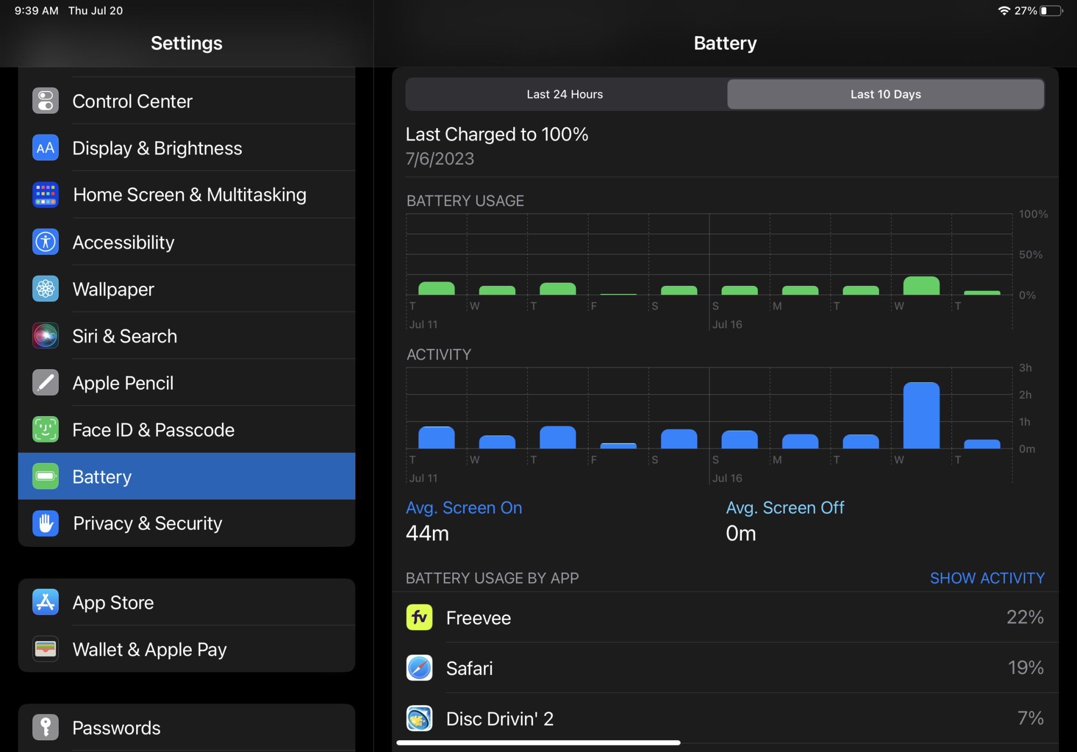
Task: Tap the Face ID & Passcode icon
Action: coord(45,430)
